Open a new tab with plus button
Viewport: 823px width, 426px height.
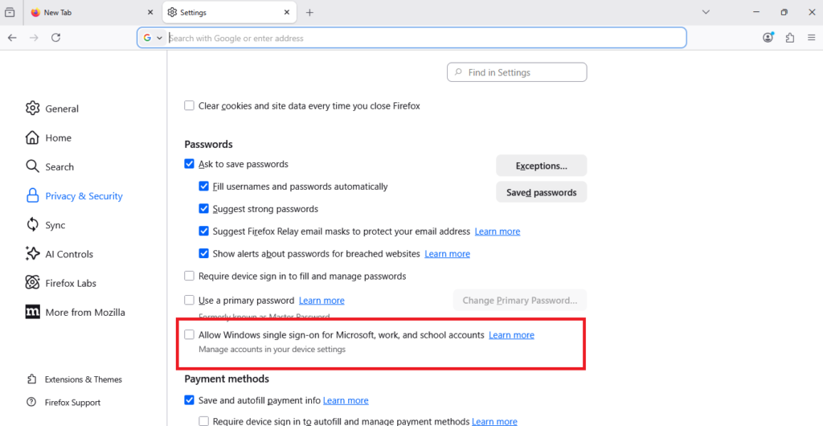(x=309, y=13)
